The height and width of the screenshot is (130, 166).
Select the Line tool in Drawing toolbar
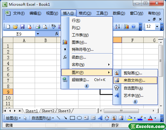[x=59, y=118]
